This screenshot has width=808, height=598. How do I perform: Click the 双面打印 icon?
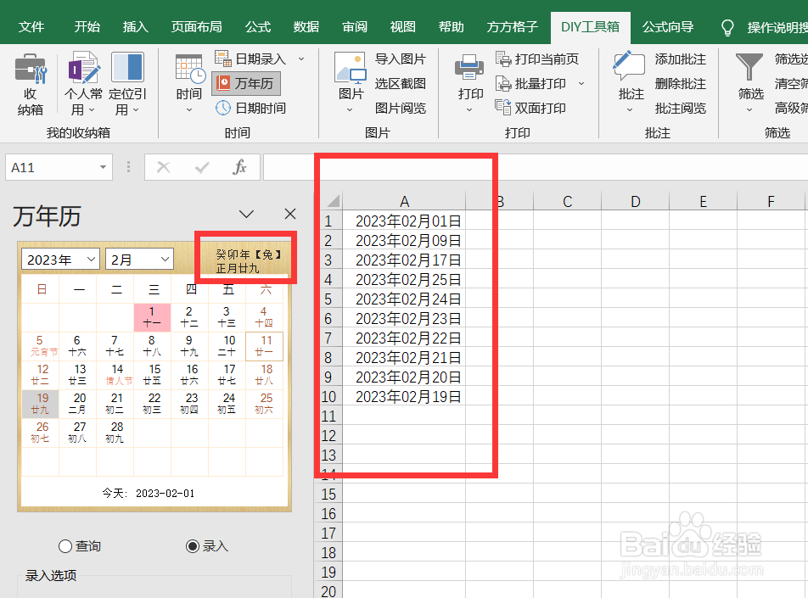503,107
